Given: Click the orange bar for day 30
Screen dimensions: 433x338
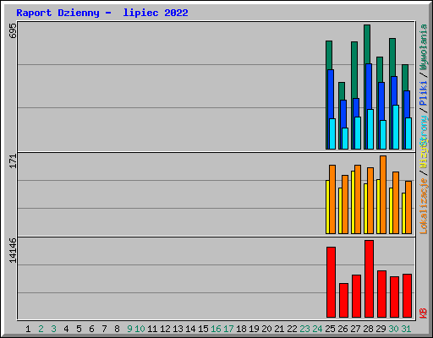Looking at the screenshot, I should [x=396, y=203].
